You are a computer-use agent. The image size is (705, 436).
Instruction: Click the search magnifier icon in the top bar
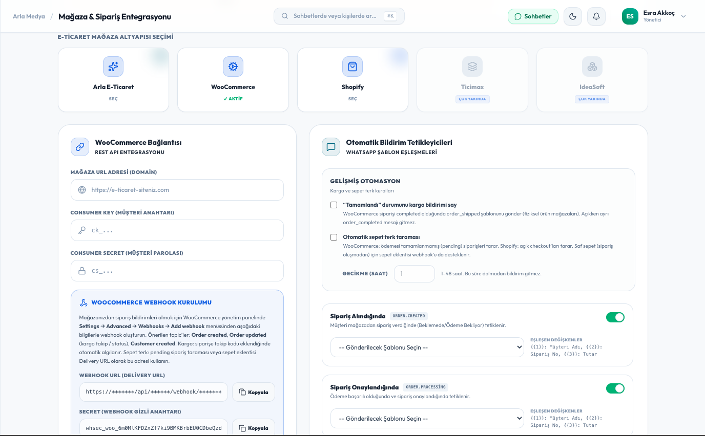(x=285, y=16)
